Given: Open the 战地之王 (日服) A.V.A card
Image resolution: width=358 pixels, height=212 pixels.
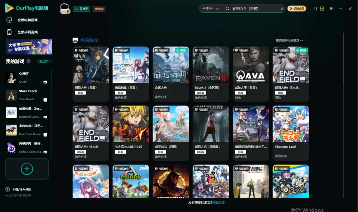Looking at the screenshot, I should click(x=251, y=74).
